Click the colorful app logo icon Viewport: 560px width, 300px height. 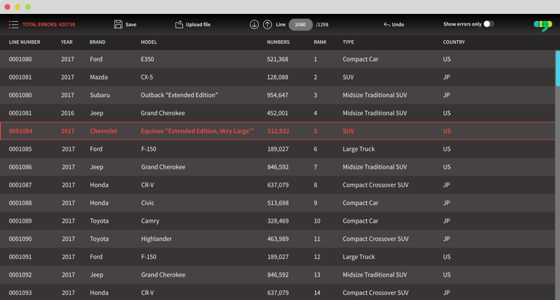[x=542, y=26]
